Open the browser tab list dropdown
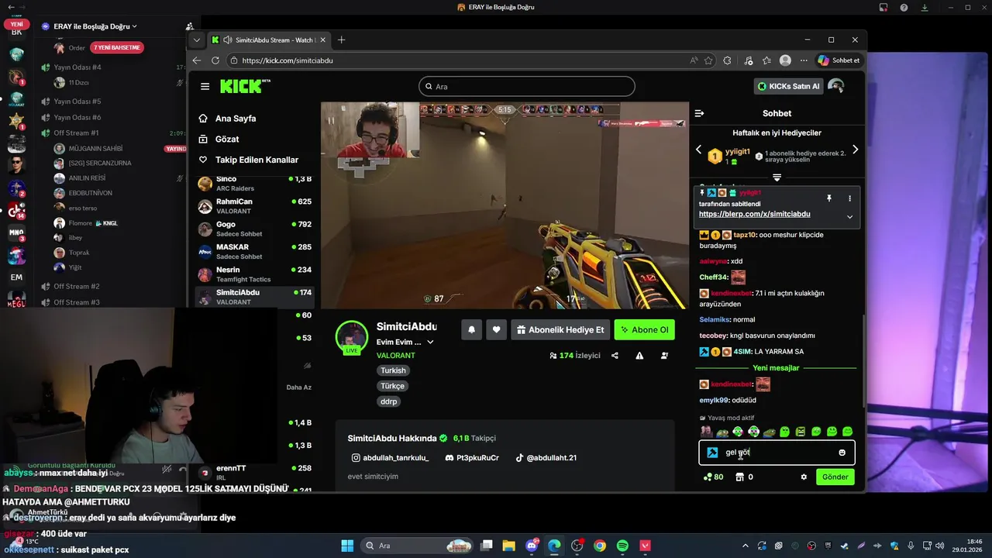992x558 pixels. pyautogui.click(x=197, y=40)
